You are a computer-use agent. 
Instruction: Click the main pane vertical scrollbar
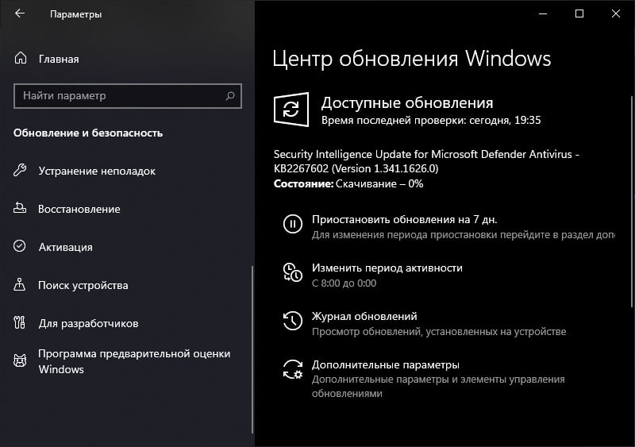[x=632, y=202]
